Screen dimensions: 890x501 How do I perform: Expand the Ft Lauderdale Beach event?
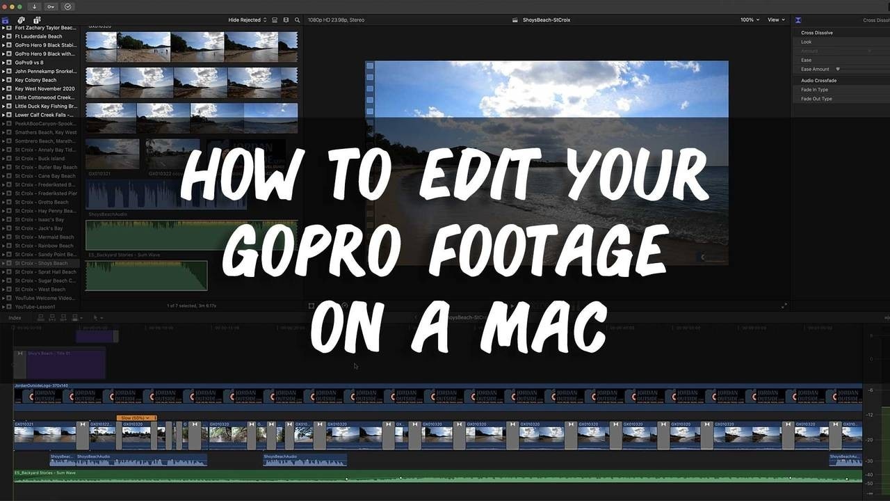coord(4,36)
